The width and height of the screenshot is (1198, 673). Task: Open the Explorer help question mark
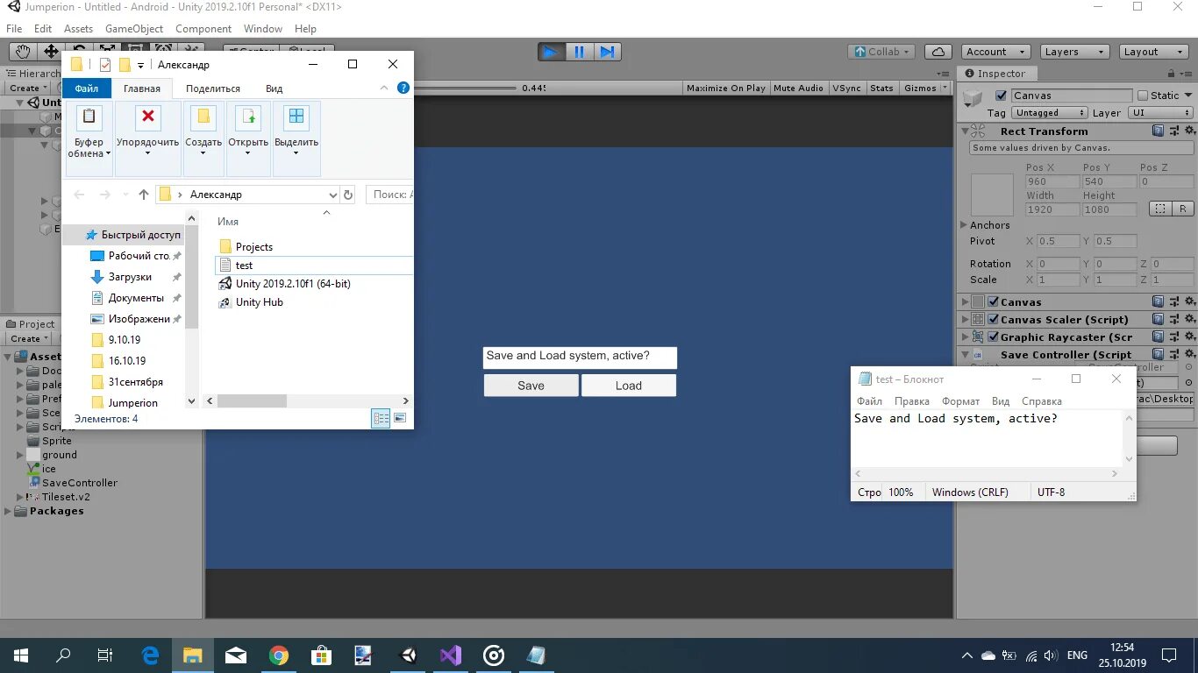tap(403, 88)
